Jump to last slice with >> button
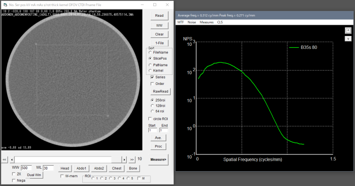Screen dimensions: 355x186 pyautogui.click(x=132, y=159)
